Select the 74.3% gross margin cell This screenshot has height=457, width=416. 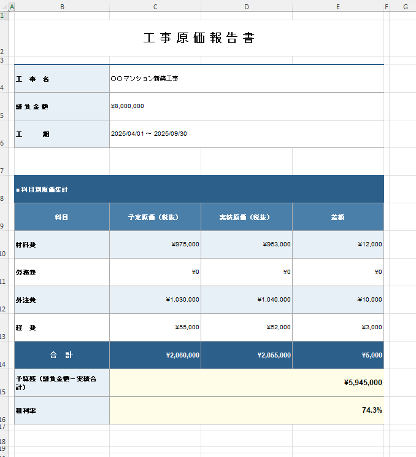[x=246, y=410]
